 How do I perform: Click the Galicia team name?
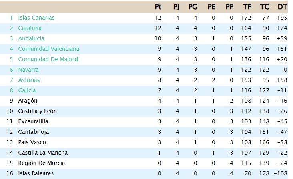27,90
